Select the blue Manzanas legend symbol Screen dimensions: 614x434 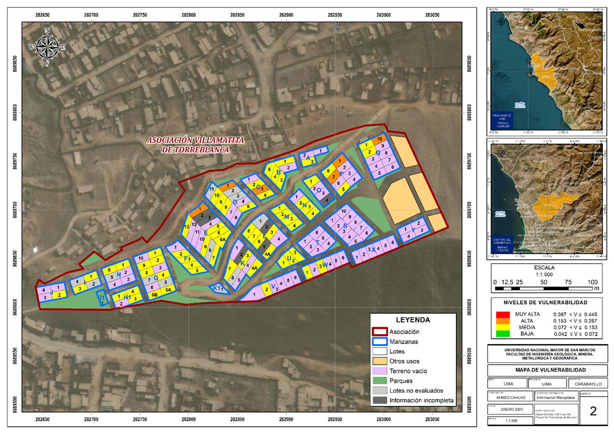379,341
